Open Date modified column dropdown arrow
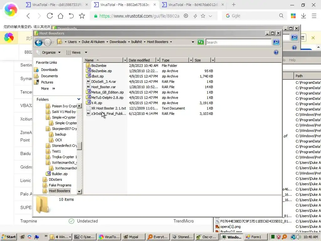321x241 pixels. click(158, 60)
